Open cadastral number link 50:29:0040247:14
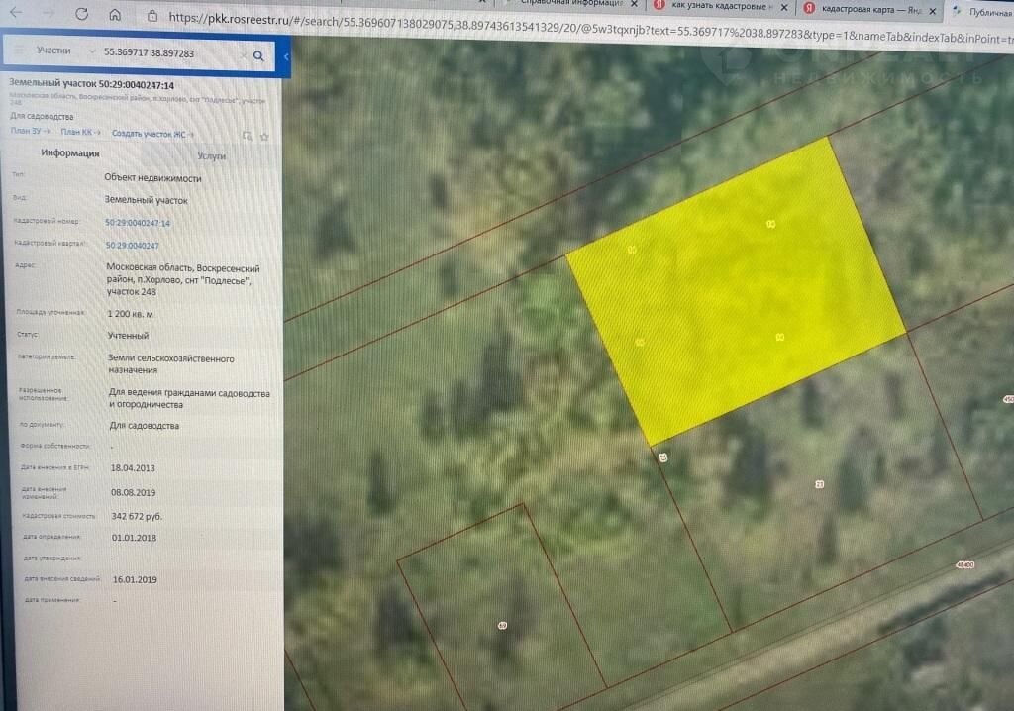This screenshot has height=711, width=1014. coord(138,223)
